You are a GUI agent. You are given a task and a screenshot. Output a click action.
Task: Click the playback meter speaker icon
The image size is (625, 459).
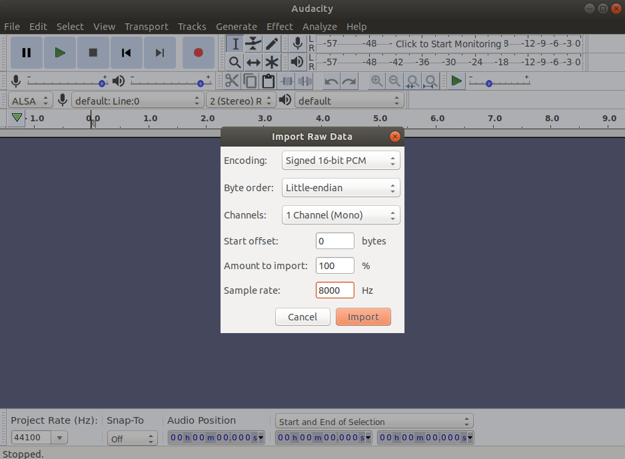[x=297, y=62]
